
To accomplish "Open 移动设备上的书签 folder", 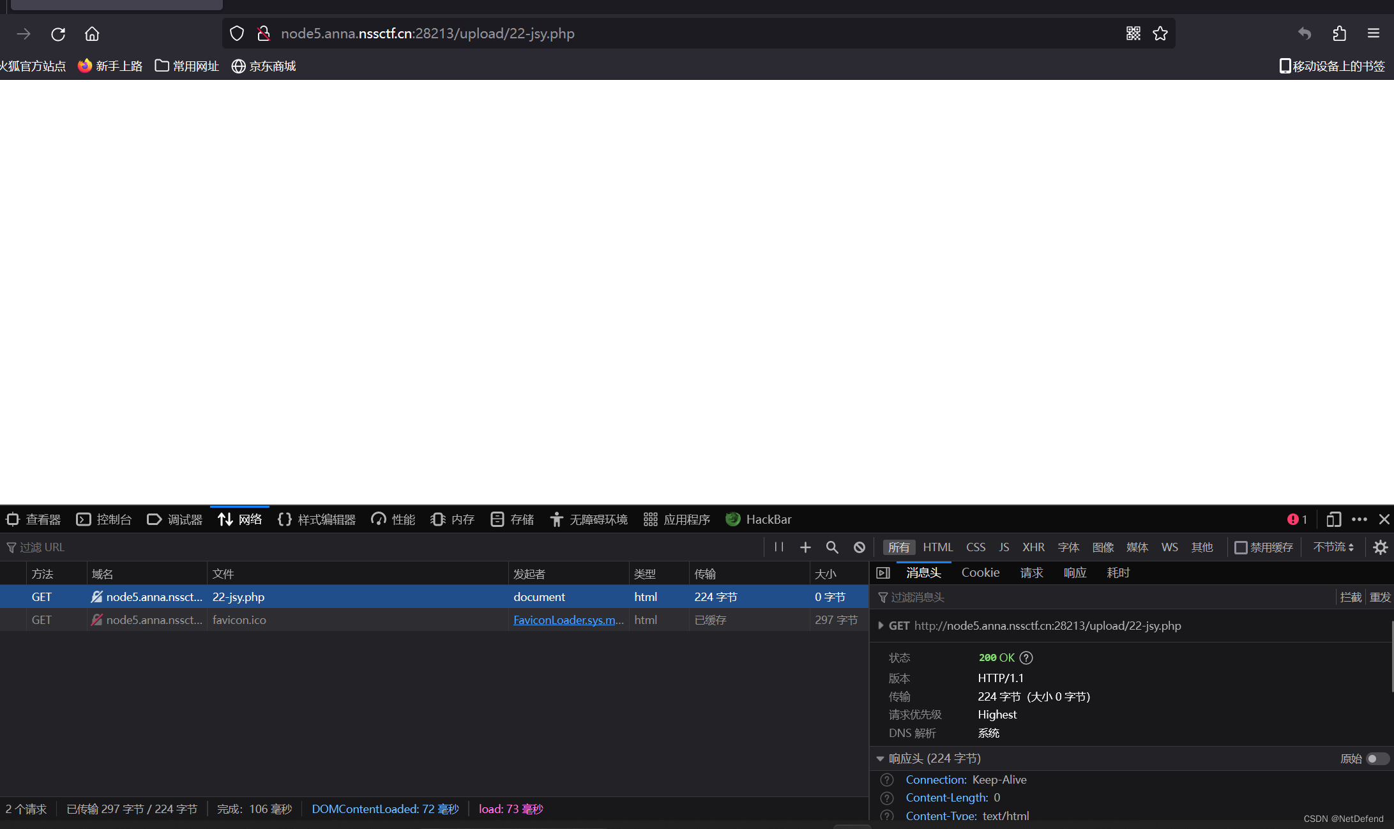I will click(1332, 66).
